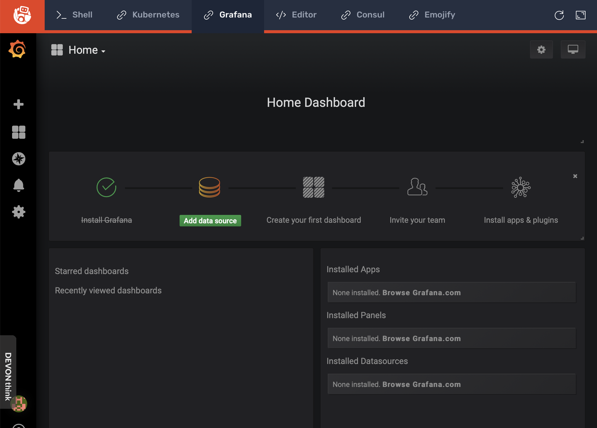Open the Dashboards sidebar icon
Screen dimensions: 597x428
tap(18, 132)
